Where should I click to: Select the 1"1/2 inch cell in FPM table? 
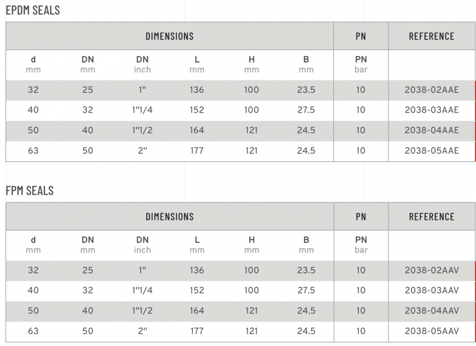[142, 311]
